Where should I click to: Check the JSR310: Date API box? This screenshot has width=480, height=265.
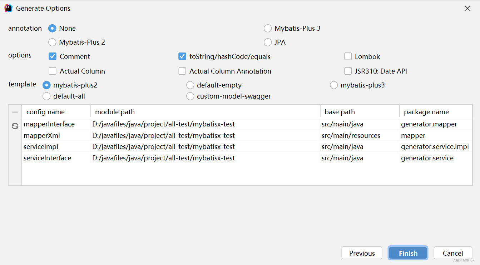coord(348,71)
